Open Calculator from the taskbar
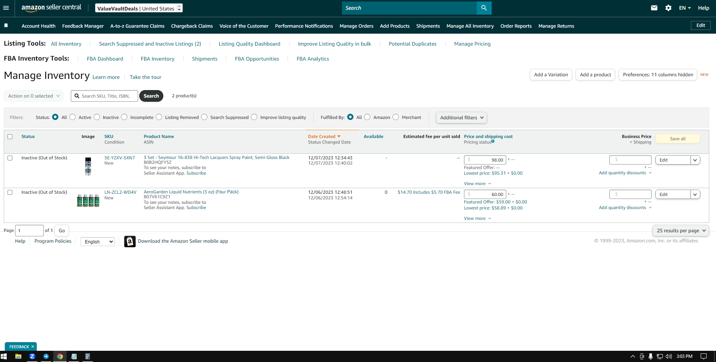 88,356
